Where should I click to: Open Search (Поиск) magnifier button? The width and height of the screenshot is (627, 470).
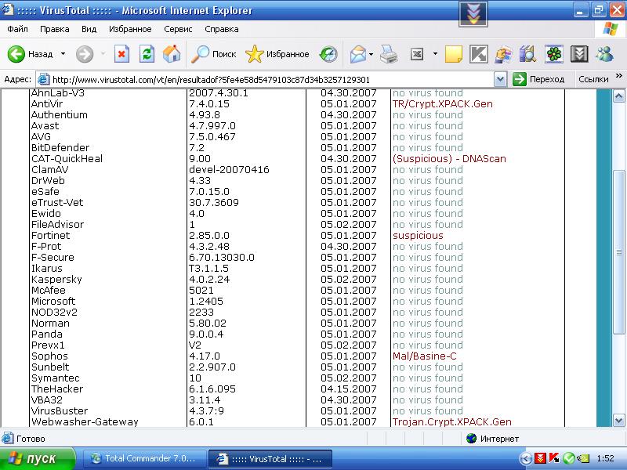pos(213,54)
